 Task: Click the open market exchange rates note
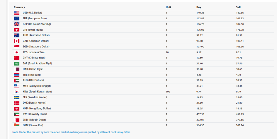tap(71, 132)
